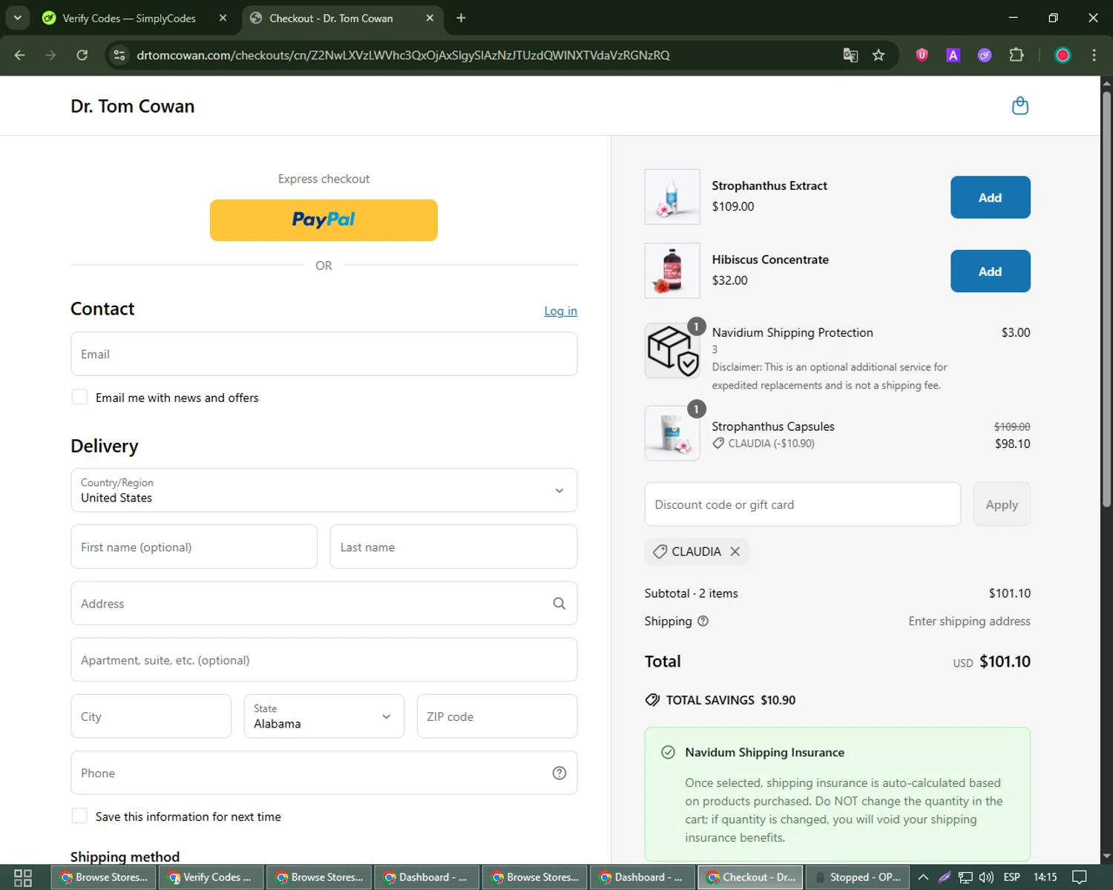1113x890 pixels.
Task: Click the Email input field
Action: (324, 354)
